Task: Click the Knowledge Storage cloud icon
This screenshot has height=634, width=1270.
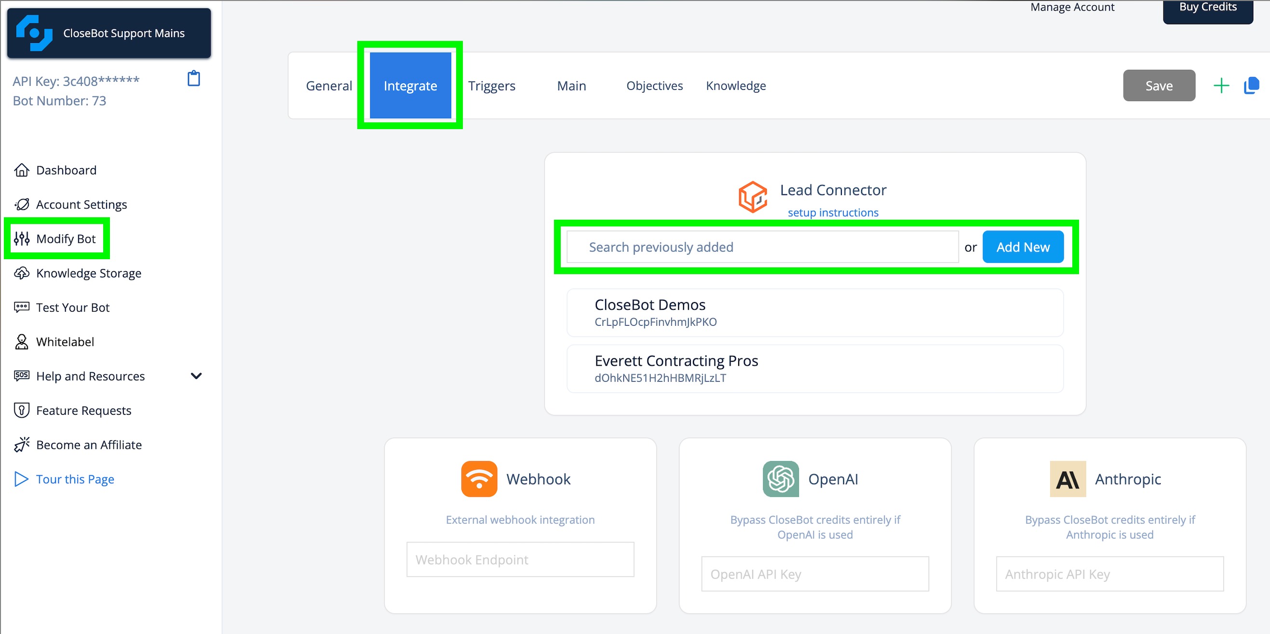Action: [x=22, y=274]
